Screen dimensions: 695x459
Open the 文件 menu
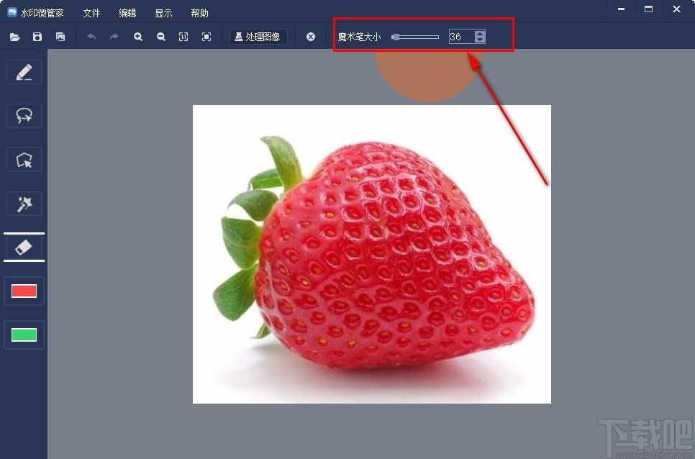pyautogui.click(x=92, y=13)
